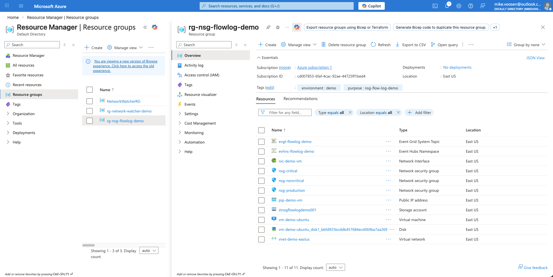Open the Azure notifications bell

click(447, 6)
